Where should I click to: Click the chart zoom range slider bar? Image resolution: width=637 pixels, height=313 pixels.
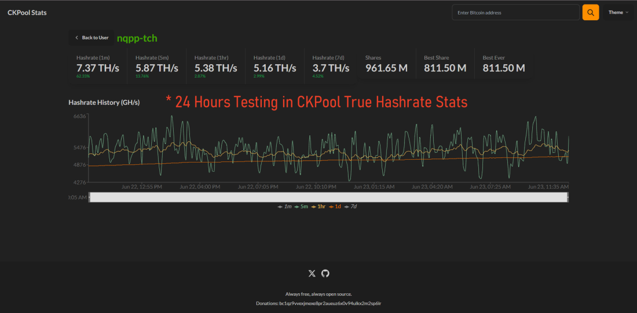[x=328, y=197]
